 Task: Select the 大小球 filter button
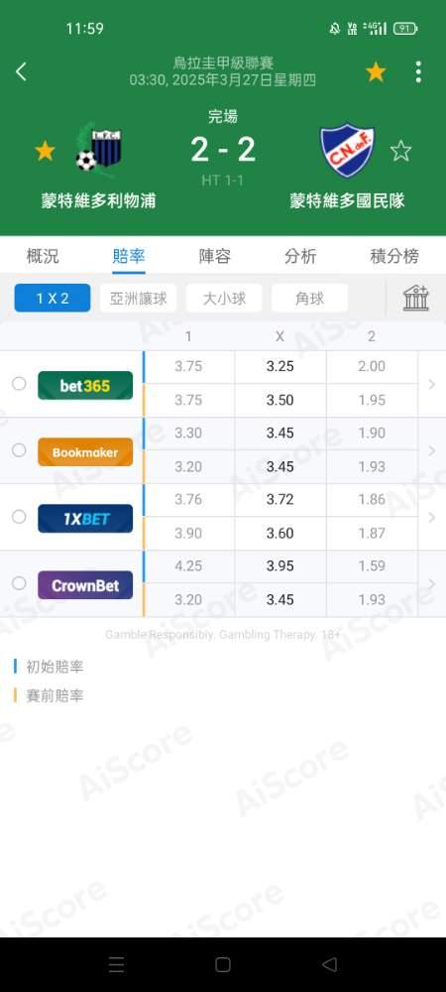coord(224,299)
